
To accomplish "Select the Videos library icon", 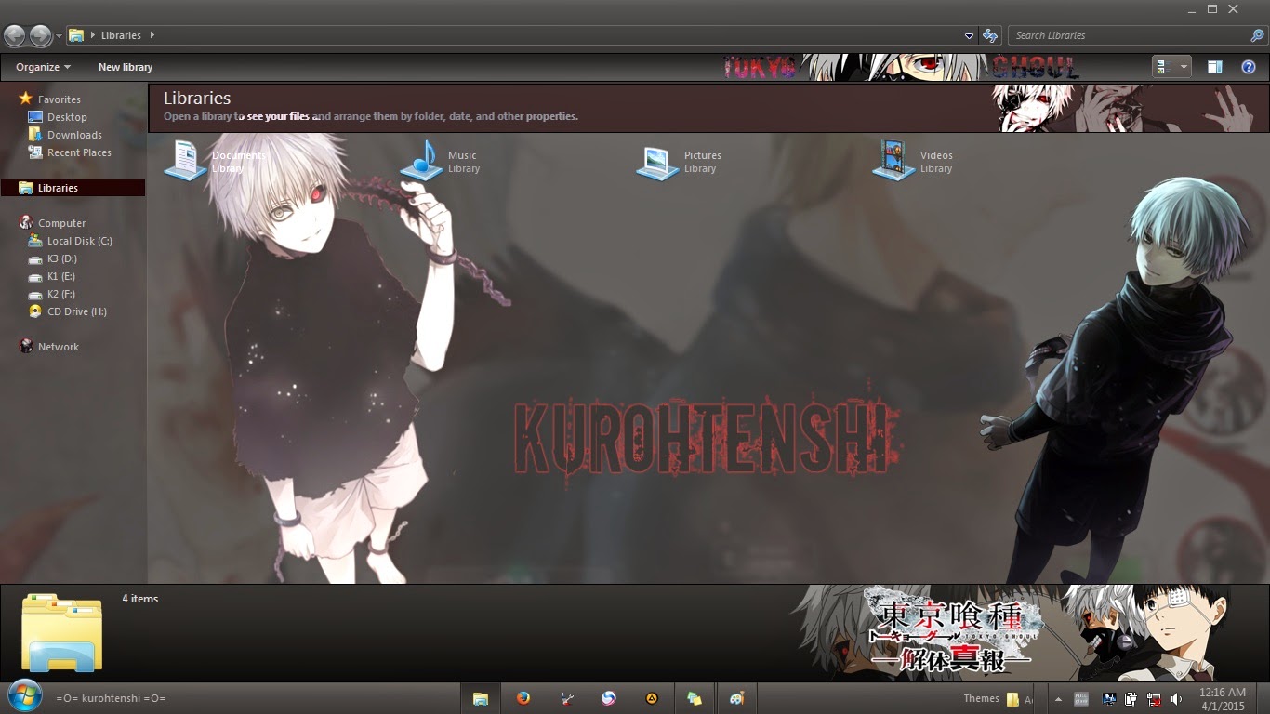I will point(894,160).
